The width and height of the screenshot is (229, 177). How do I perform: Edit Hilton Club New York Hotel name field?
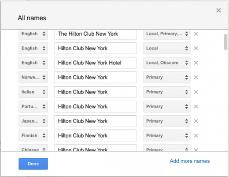[x=96, y=63]
